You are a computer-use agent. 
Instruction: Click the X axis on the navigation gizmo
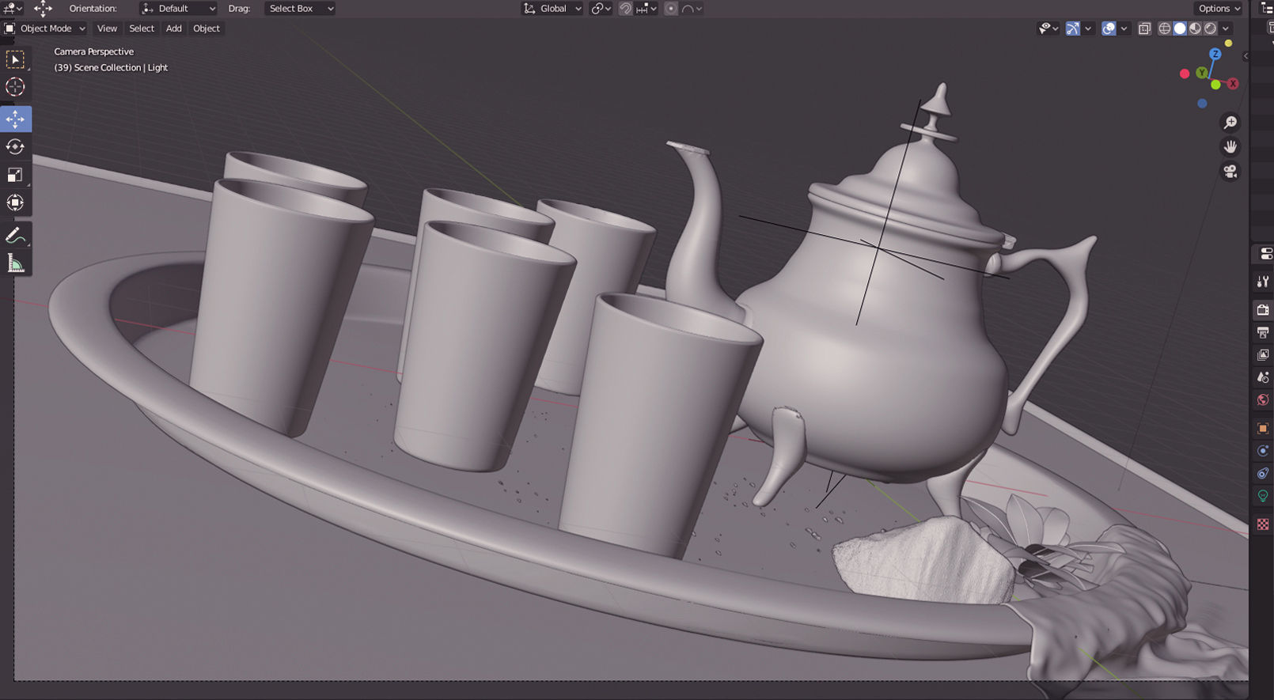tap(1233, 83)
